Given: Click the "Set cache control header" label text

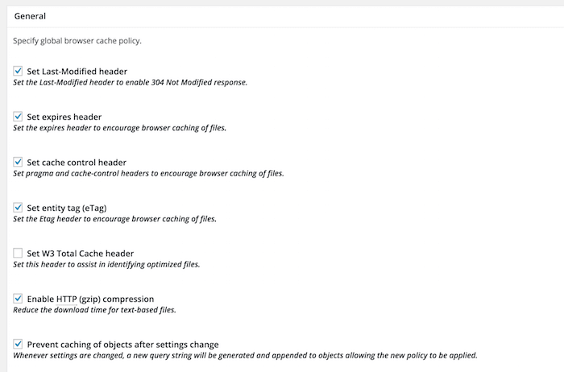Looking at the screenshot, I should pyautogui.click(x=77, y=163).
